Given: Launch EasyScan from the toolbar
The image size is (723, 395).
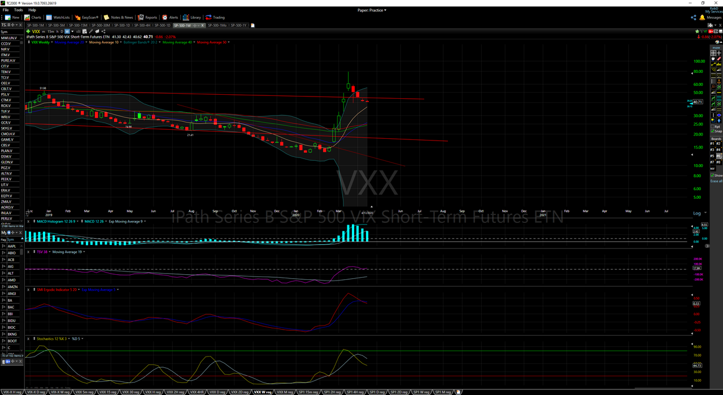Looking at the screenshot, I should (86, 17).
